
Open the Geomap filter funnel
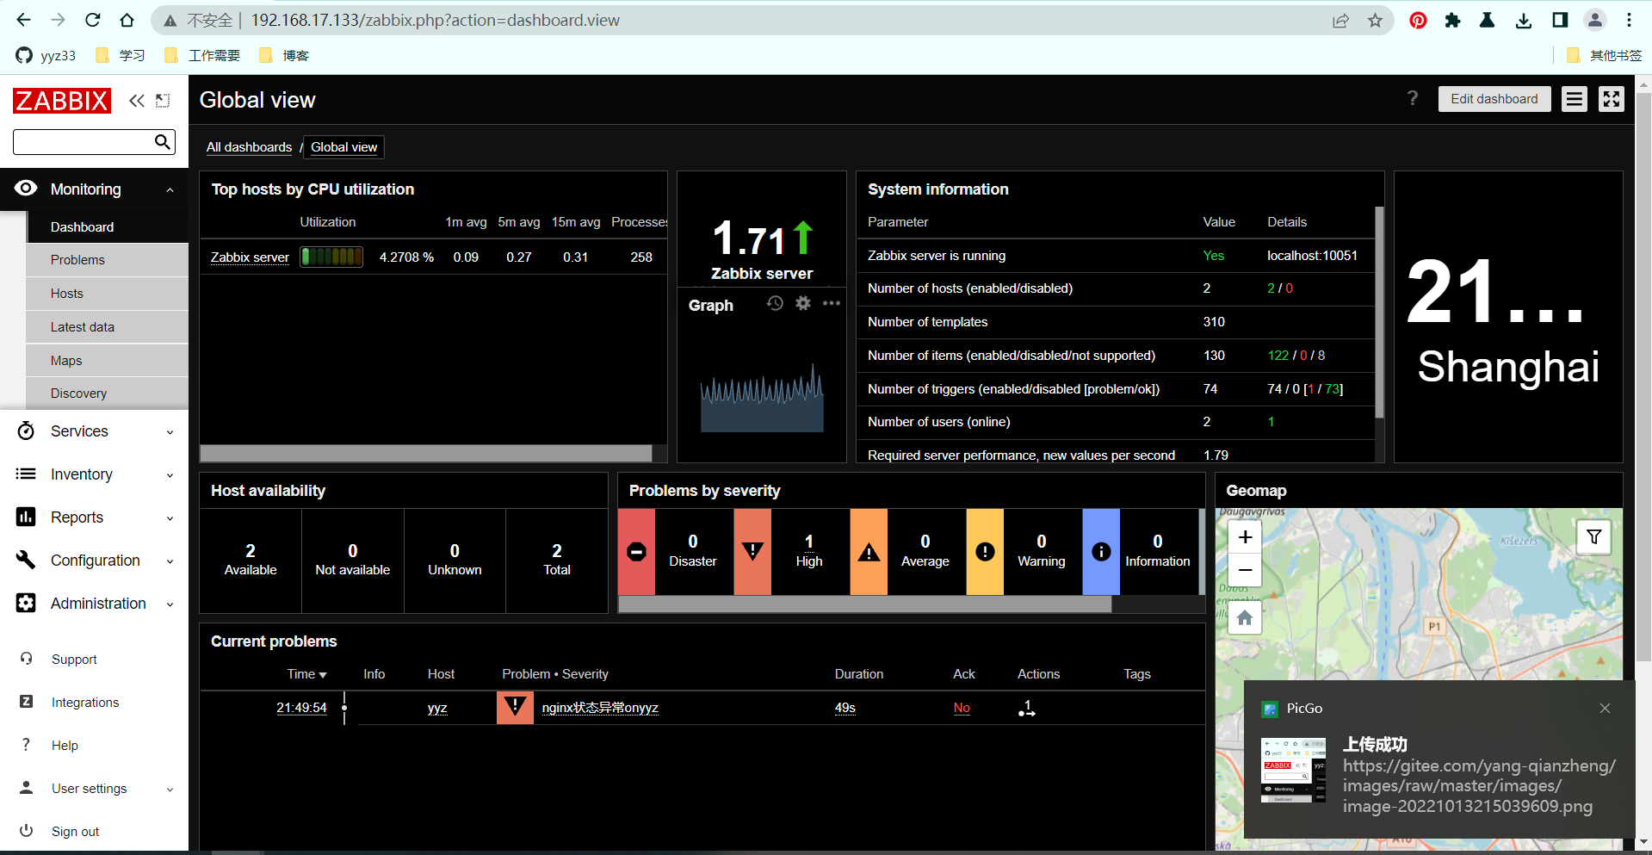1594,536
